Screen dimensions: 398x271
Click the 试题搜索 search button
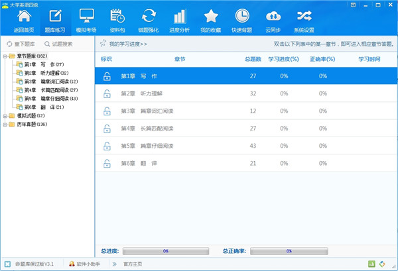coord(58,44)
